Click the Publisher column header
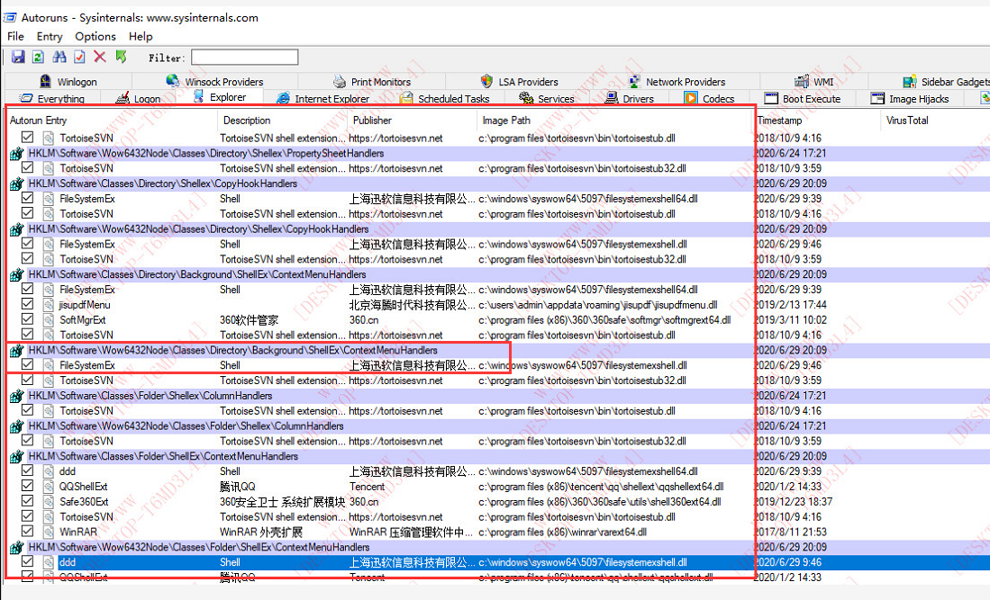 click(x=411, y=121)
